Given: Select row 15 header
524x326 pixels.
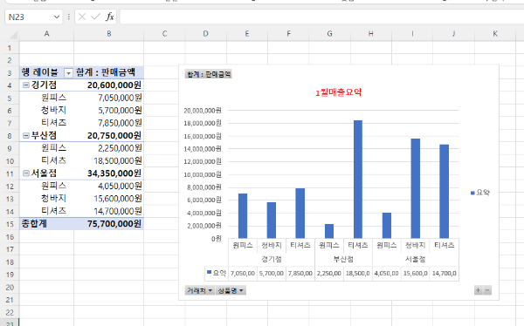Looking at the screenshot, I should point(10,224).
